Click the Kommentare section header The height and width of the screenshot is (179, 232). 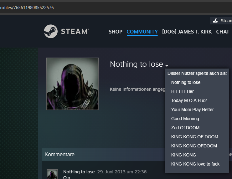(60, 155)
